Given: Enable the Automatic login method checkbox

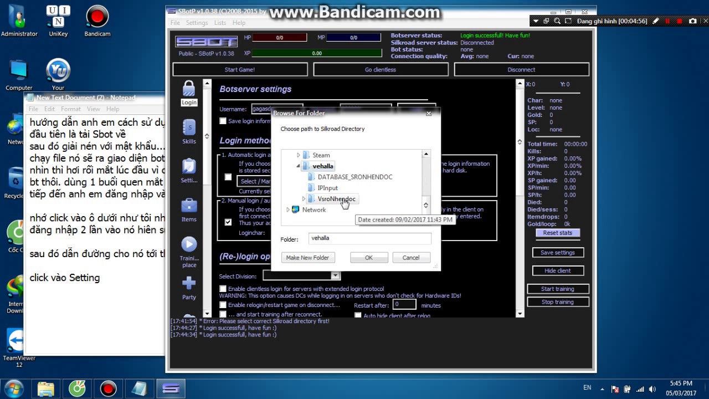Looking at the screenshot, I should coord(228,177).
